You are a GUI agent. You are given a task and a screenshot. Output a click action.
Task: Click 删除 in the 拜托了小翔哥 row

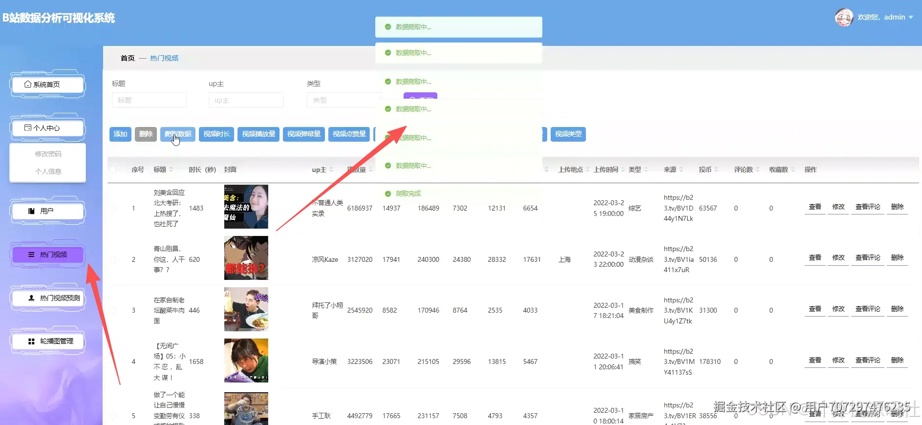(897, 309)
